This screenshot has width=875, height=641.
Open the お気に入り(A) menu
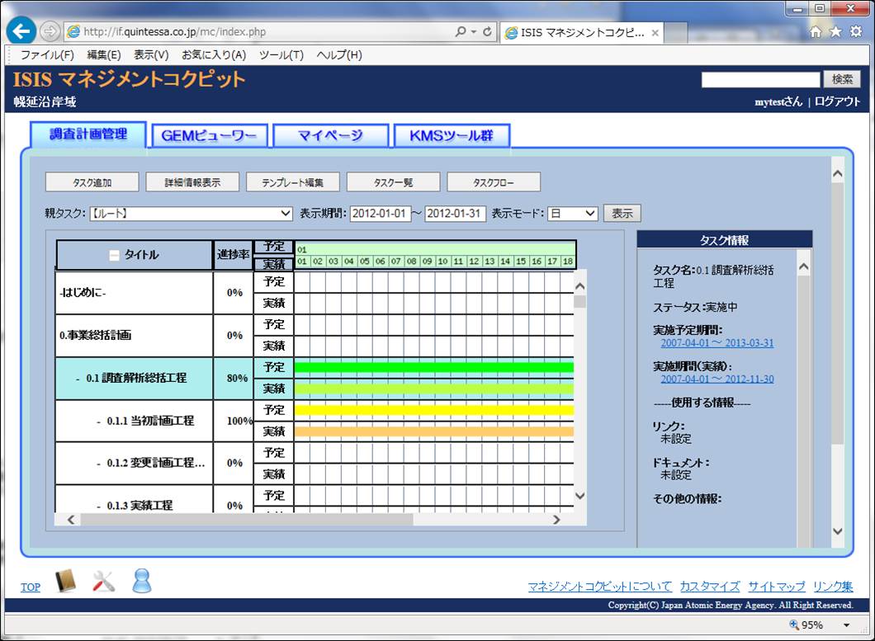tap(214, 54)
